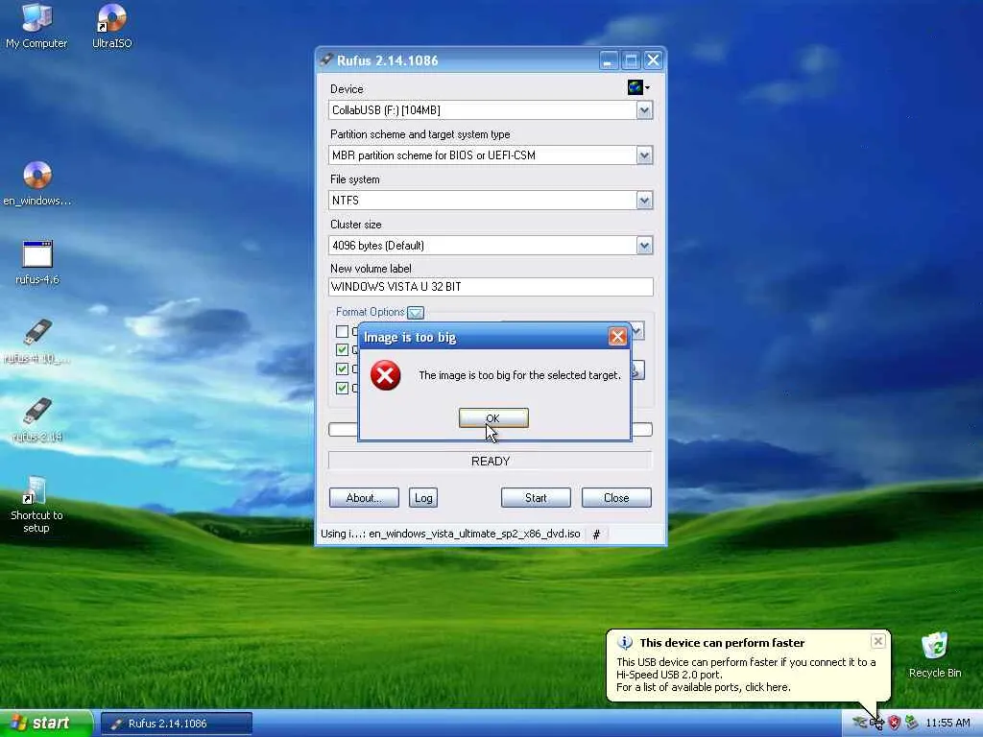This screenshot has height=737, width=983.
Task: Toggle the checkbox labeled starting with Q
Action: click(343, 349)
